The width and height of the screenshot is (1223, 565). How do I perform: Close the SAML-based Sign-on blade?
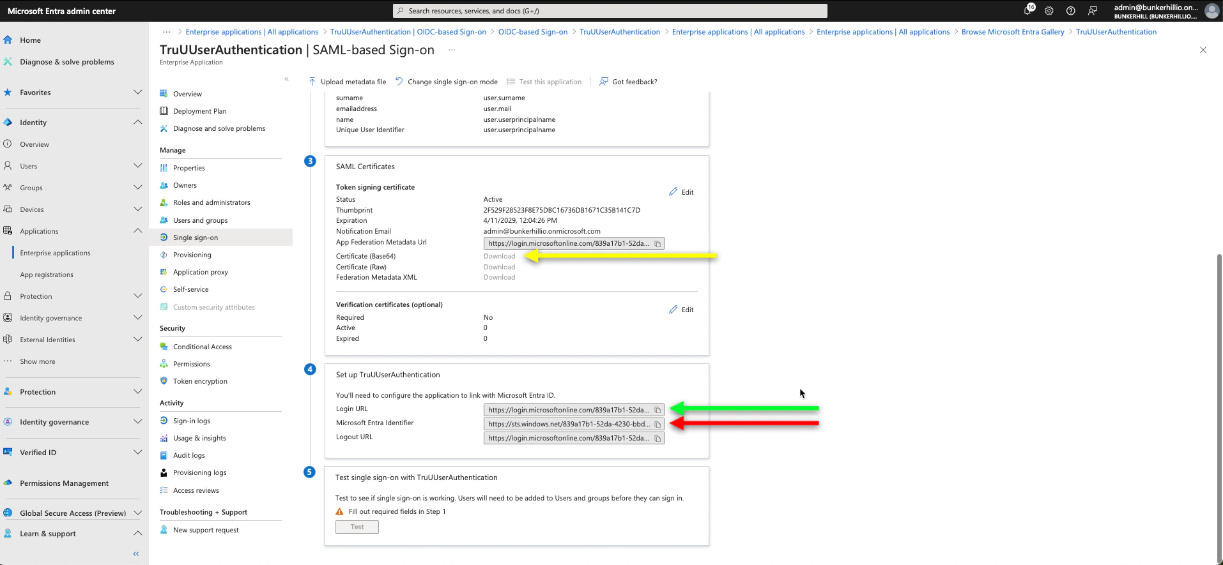(1203, 50)
